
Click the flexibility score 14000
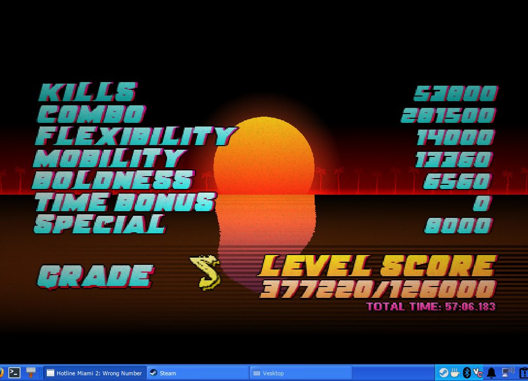pyautogui.click(x=456, y=137)
